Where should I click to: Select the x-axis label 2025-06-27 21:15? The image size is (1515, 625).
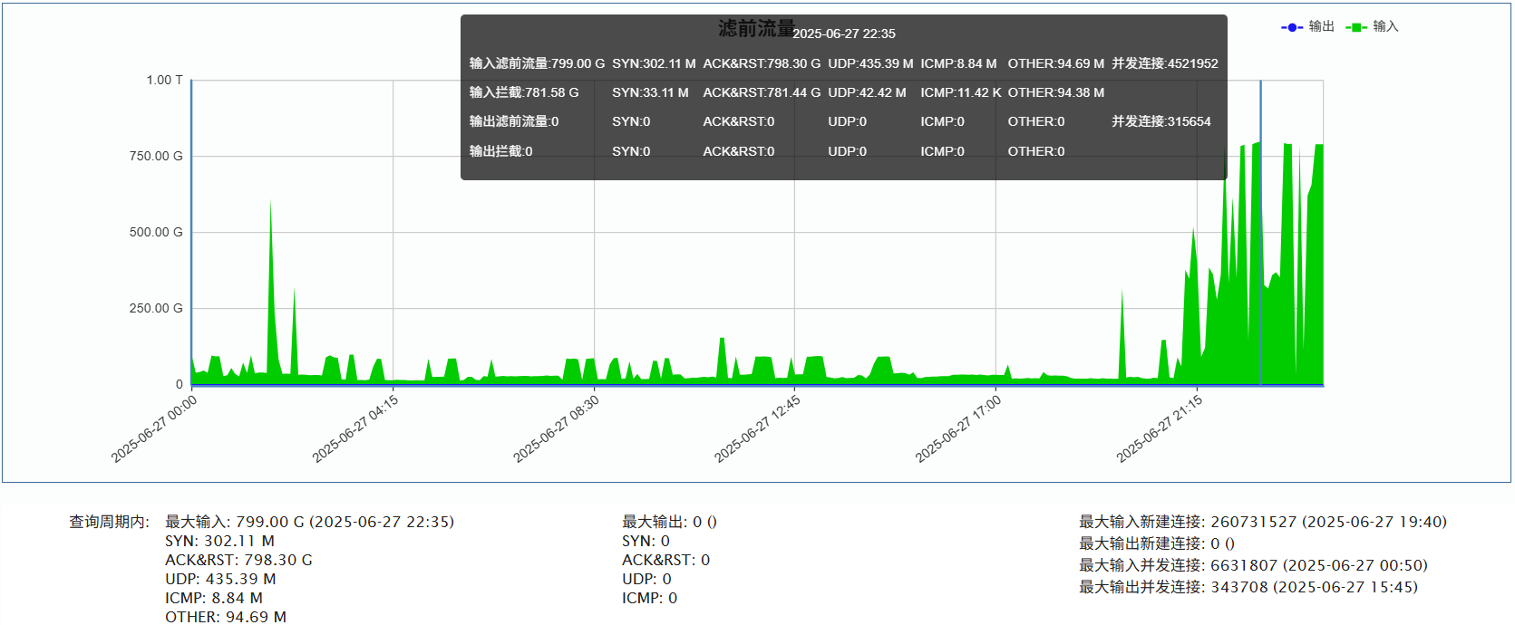coord(1160,428)
